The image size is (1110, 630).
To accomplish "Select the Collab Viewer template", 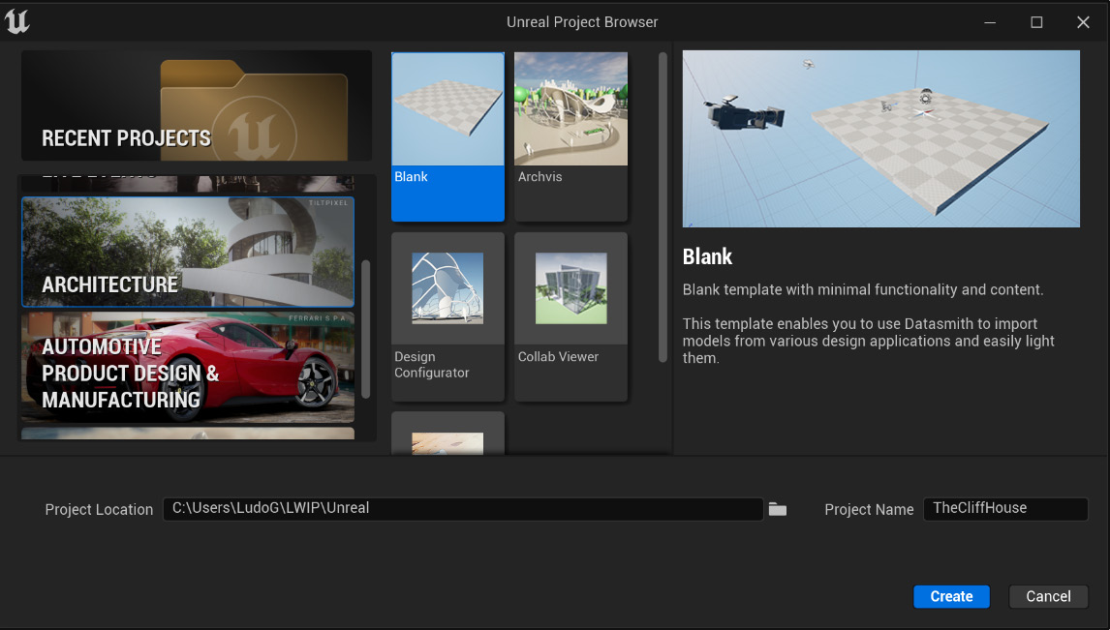I will pos(570,316).
